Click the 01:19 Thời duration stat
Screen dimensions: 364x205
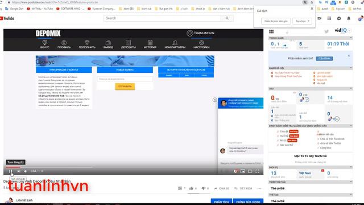[x=338, y=44]
